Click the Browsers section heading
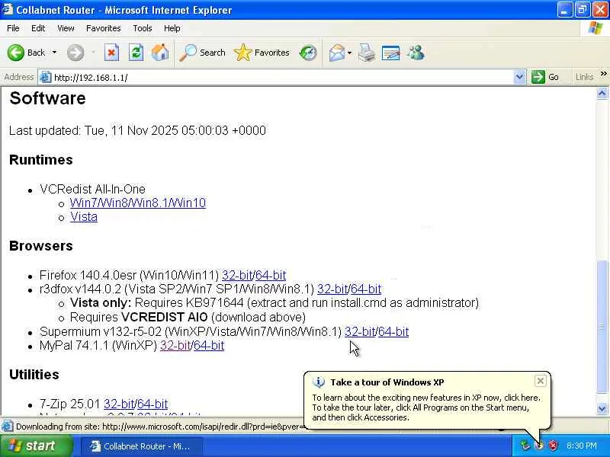610x457 pixels. click(41, 246)
